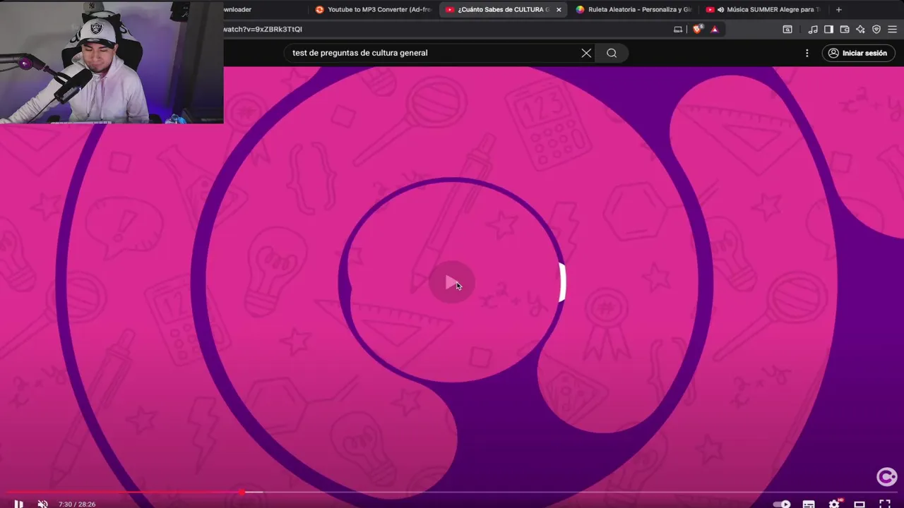Open a new browser tab

pos(838,10)
